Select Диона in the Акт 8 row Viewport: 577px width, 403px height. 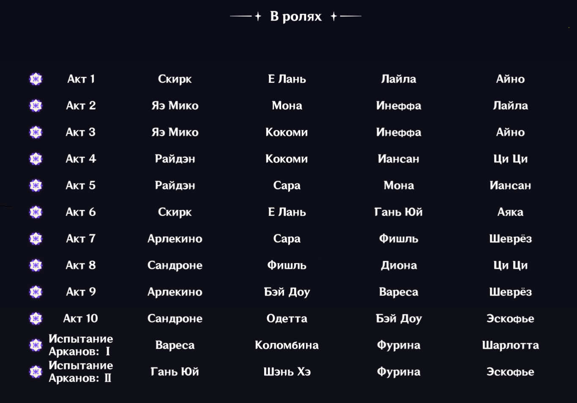pos(399,266)
